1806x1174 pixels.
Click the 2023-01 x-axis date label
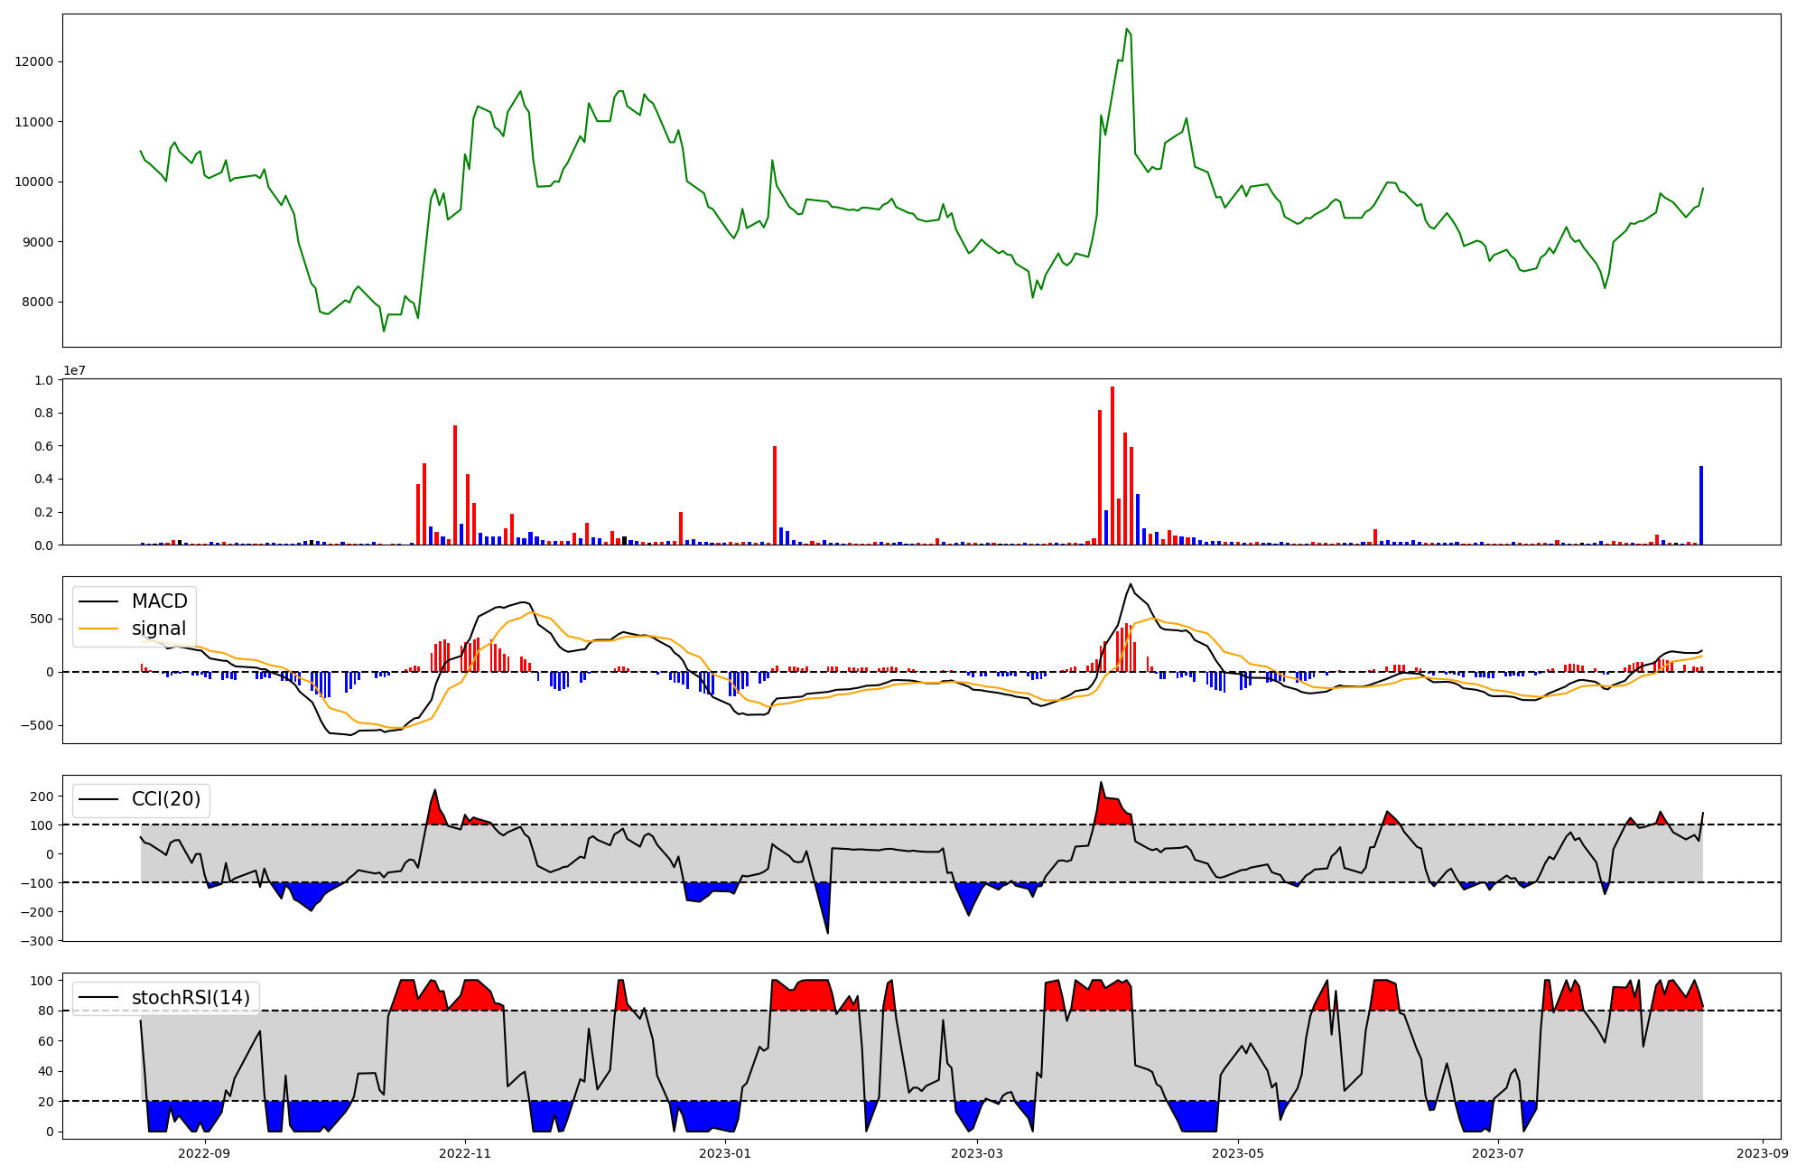click(724, 1153)
